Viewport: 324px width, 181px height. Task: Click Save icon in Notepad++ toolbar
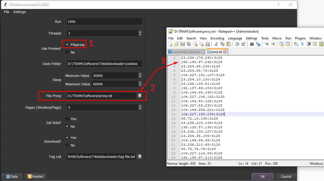pyautogui.click(x=182, y=44)
